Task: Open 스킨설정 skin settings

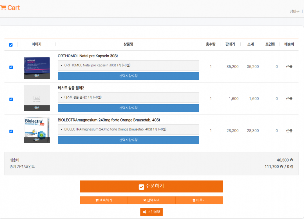Action: 151,212
